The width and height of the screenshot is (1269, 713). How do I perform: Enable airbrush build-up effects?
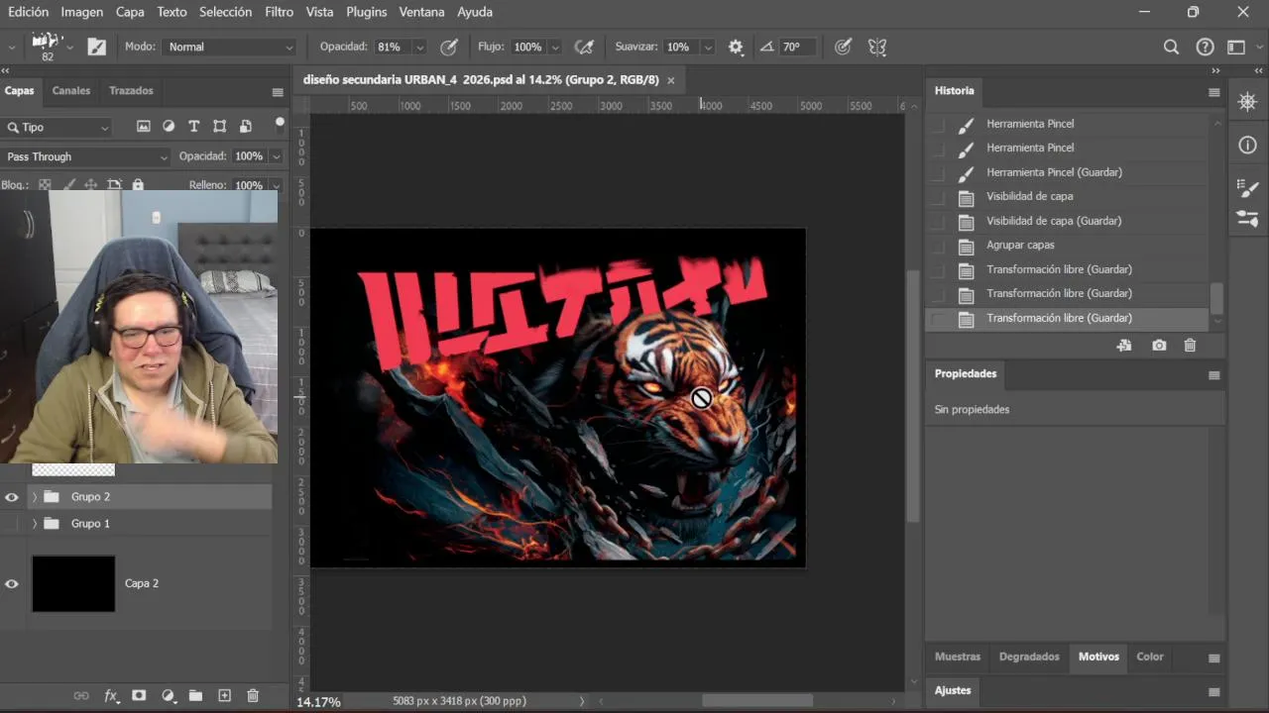585,47
